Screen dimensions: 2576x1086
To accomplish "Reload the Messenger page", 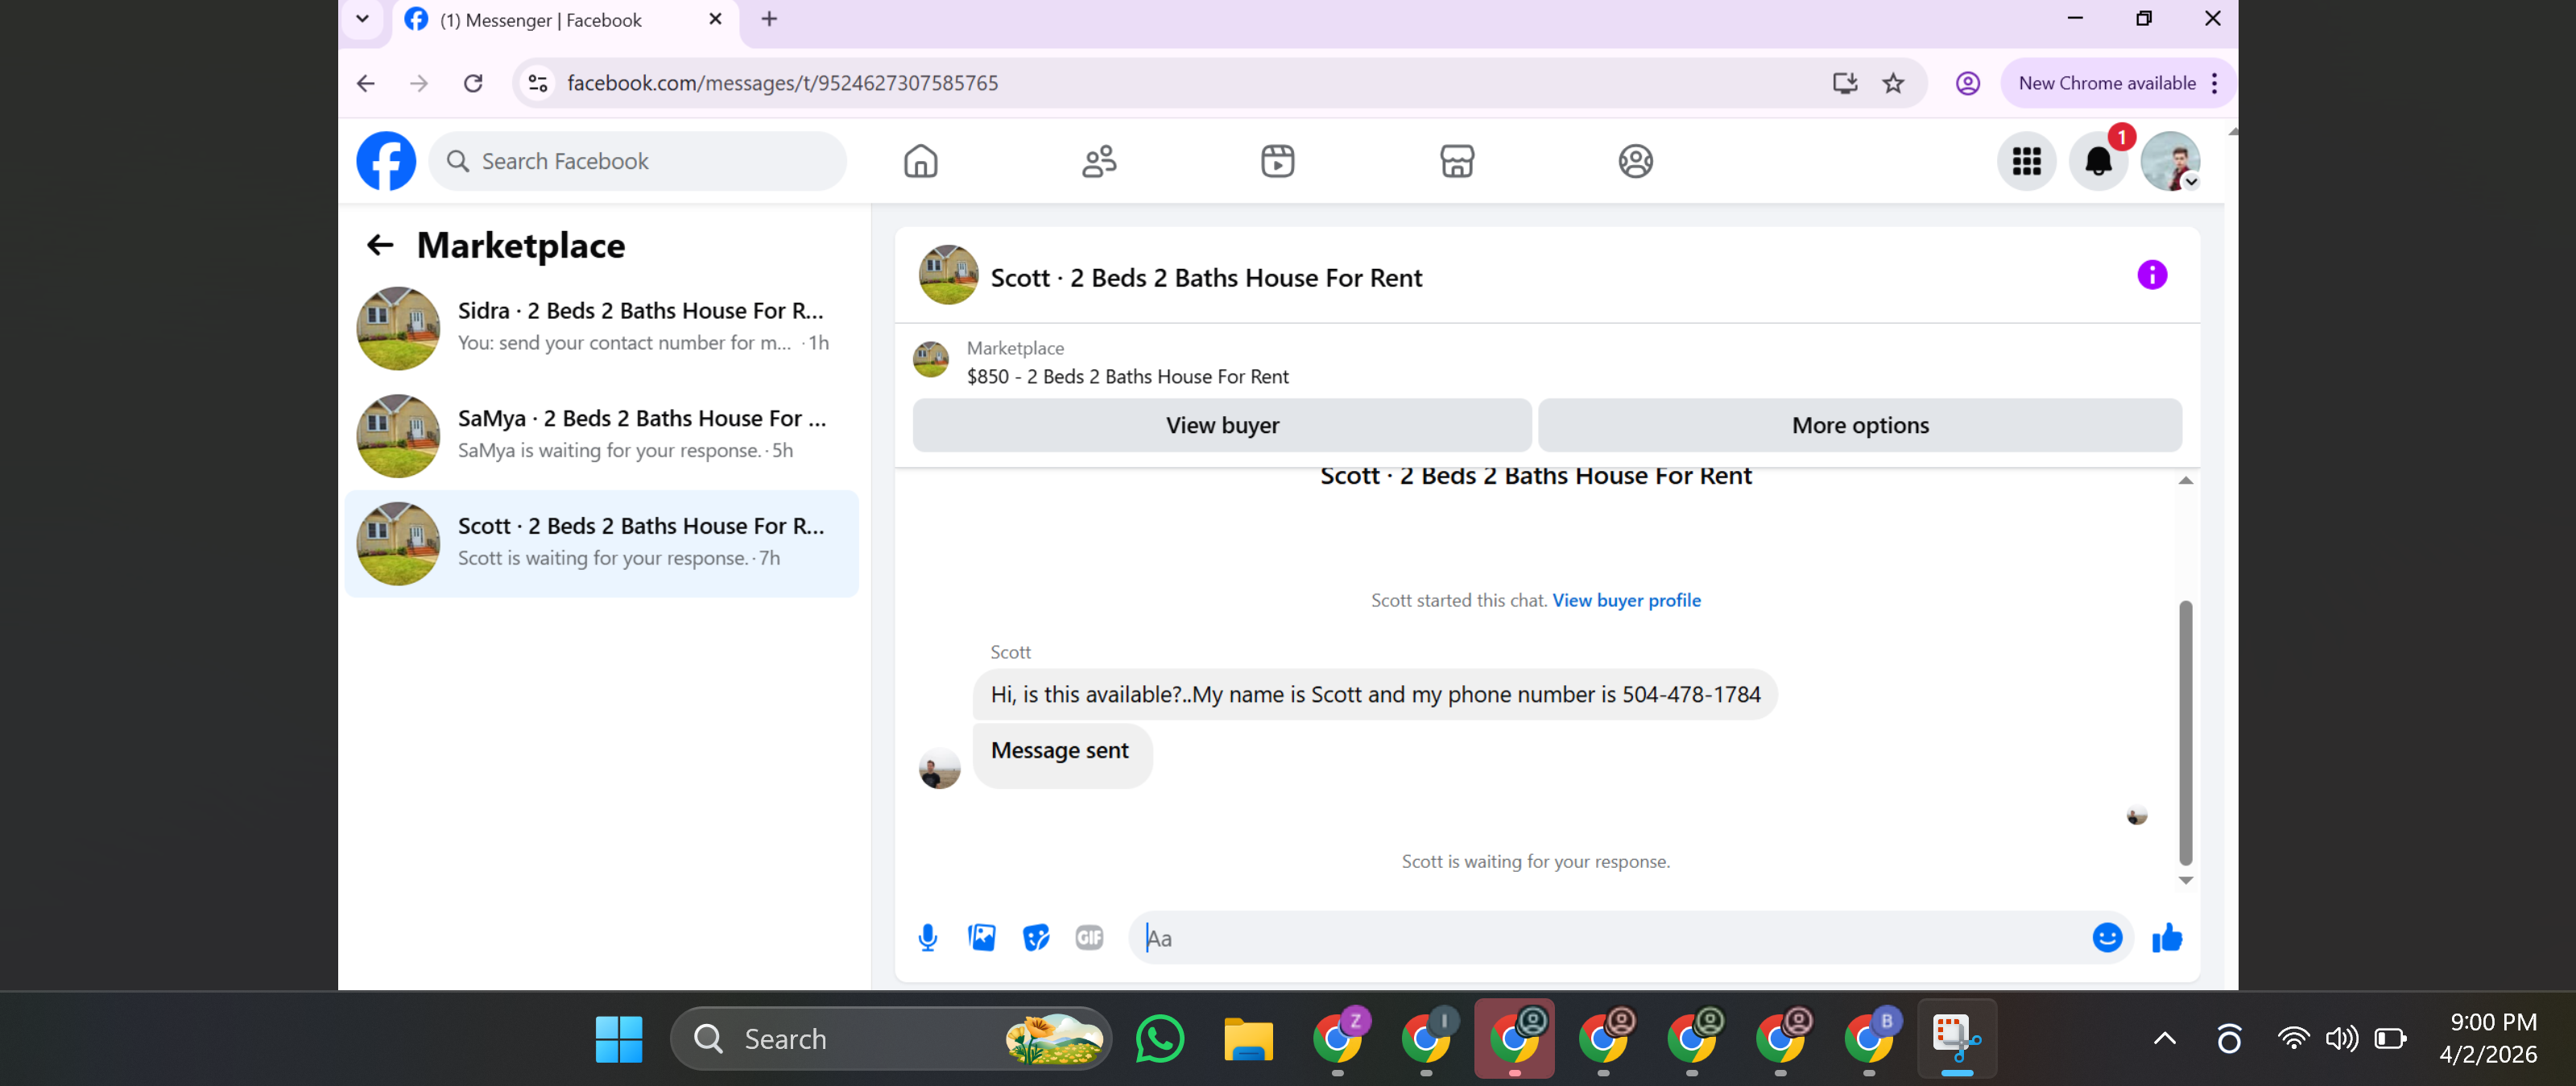I will click(x=473, y=83).
